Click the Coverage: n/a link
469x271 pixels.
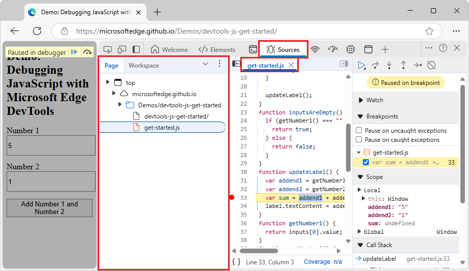pyautogui.click(x=323, y=262)
